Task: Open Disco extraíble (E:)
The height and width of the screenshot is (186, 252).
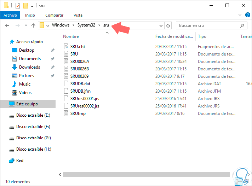Action: pyautogui.click(x=33, y=115)
